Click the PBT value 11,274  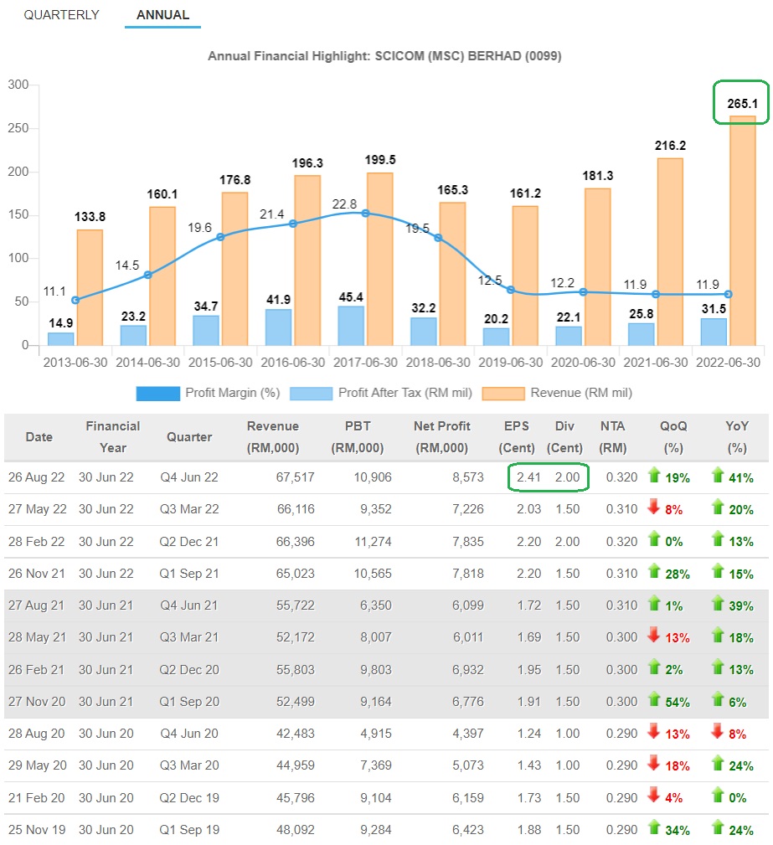373,542
